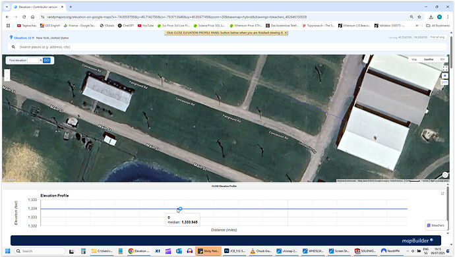Open the apps grid in bookmarks bar
The image size is (455, 257).
(8, 26)
